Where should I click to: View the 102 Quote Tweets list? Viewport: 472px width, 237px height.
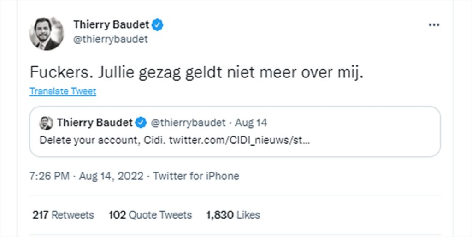150,215
